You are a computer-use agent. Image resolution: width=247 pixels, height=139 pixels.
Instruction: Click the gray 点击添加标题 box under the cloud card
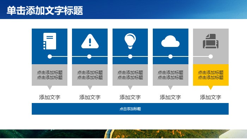coord(170,75)
